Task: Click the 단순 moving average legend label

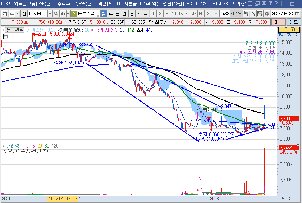Action: (27, 146)
